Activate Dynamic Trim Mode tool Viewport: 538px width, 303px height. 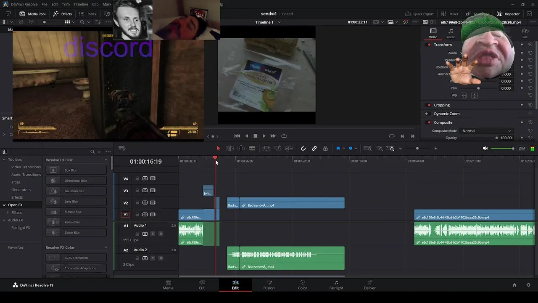tap(241, 148)
